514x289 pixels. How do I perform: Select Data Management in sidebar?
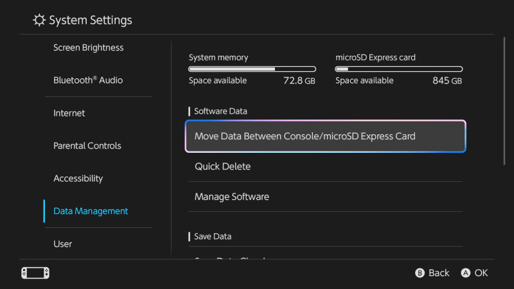[x=91, y=211]
